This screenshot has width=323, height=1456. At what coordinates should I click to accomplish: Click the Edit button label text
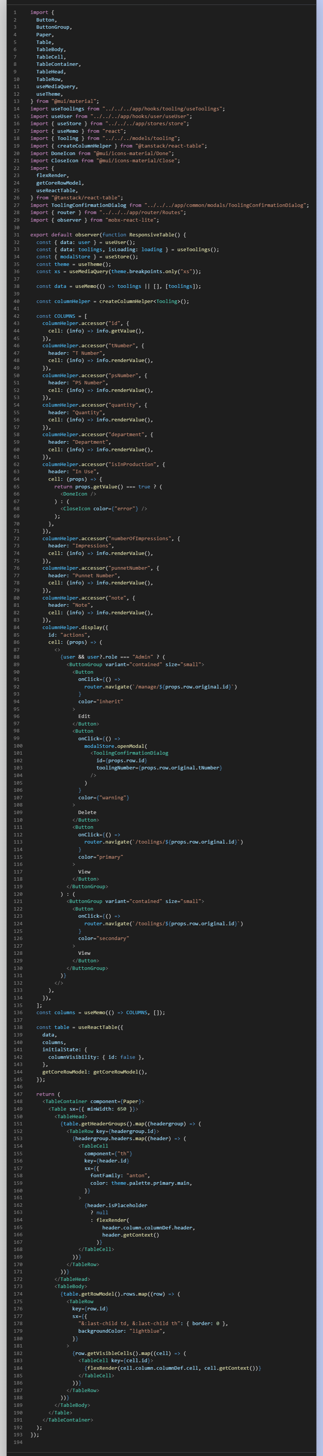(x=84, y=716)
